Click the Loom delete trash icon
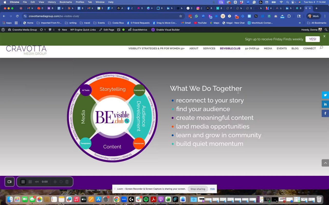Image resolution: width=329 pixels, height=205 pixels. coord(67,182)
